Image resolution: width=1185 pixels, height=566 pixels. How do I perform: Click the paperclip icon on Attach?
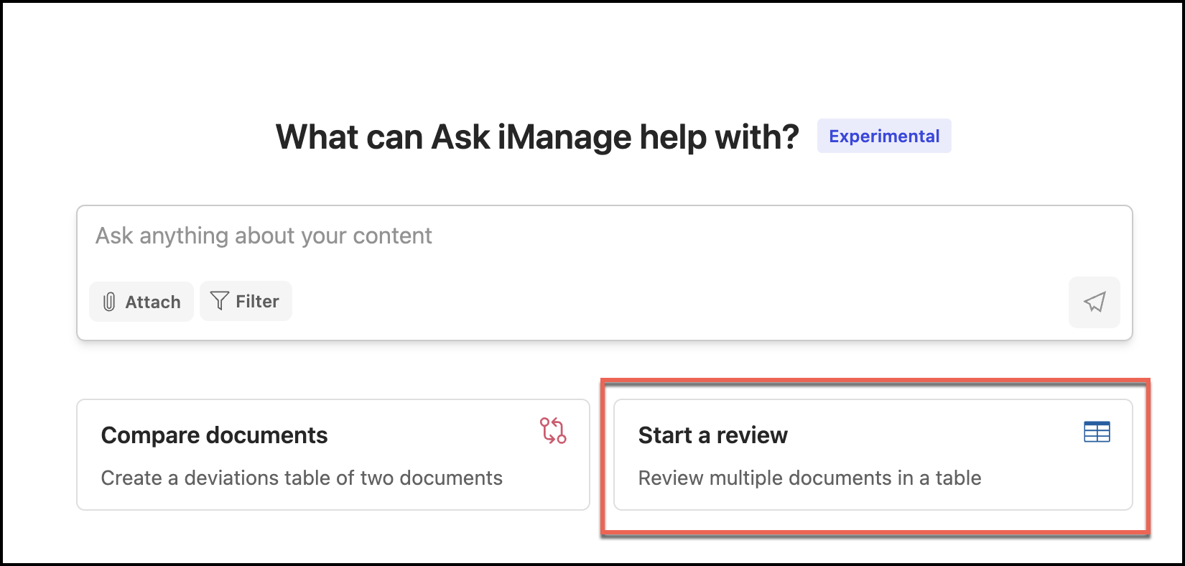coord(109,302)
